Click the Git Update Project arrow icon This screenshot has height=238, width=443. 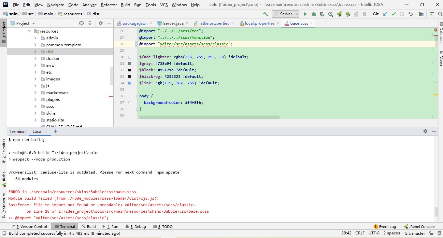click(385, 14)
